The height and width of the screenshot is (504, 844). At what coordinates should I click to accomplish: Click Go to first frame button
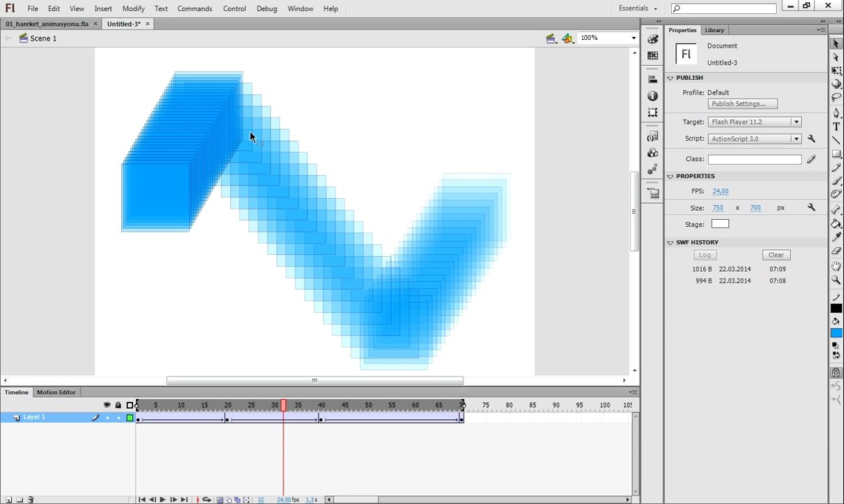142,500
